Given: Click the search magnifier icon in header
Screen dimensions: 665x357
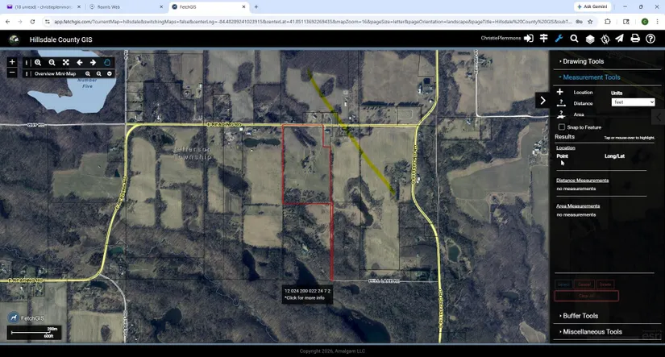Looking at the screenshot, I should 574,39.
